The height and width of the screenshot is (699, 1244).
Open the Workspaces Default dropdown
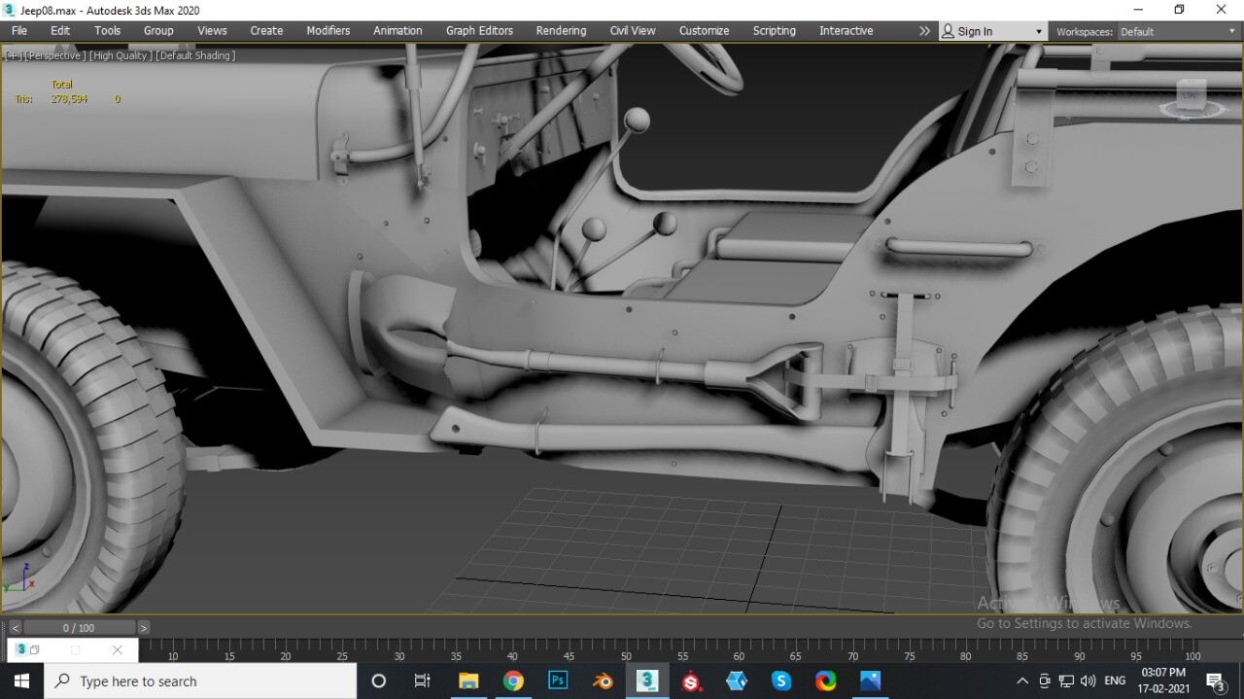(1178, 31)
